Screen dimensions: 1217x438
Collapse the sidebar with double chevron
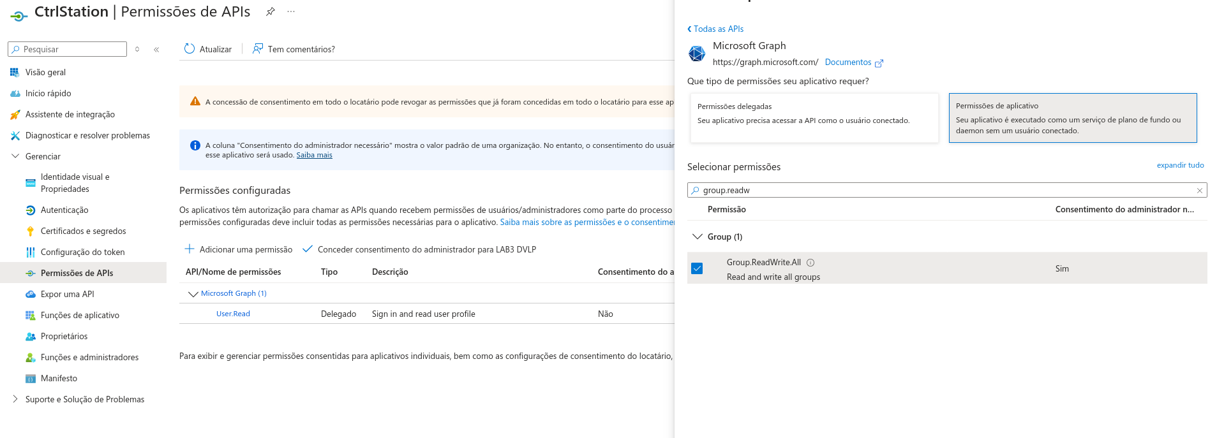[156, 49]
